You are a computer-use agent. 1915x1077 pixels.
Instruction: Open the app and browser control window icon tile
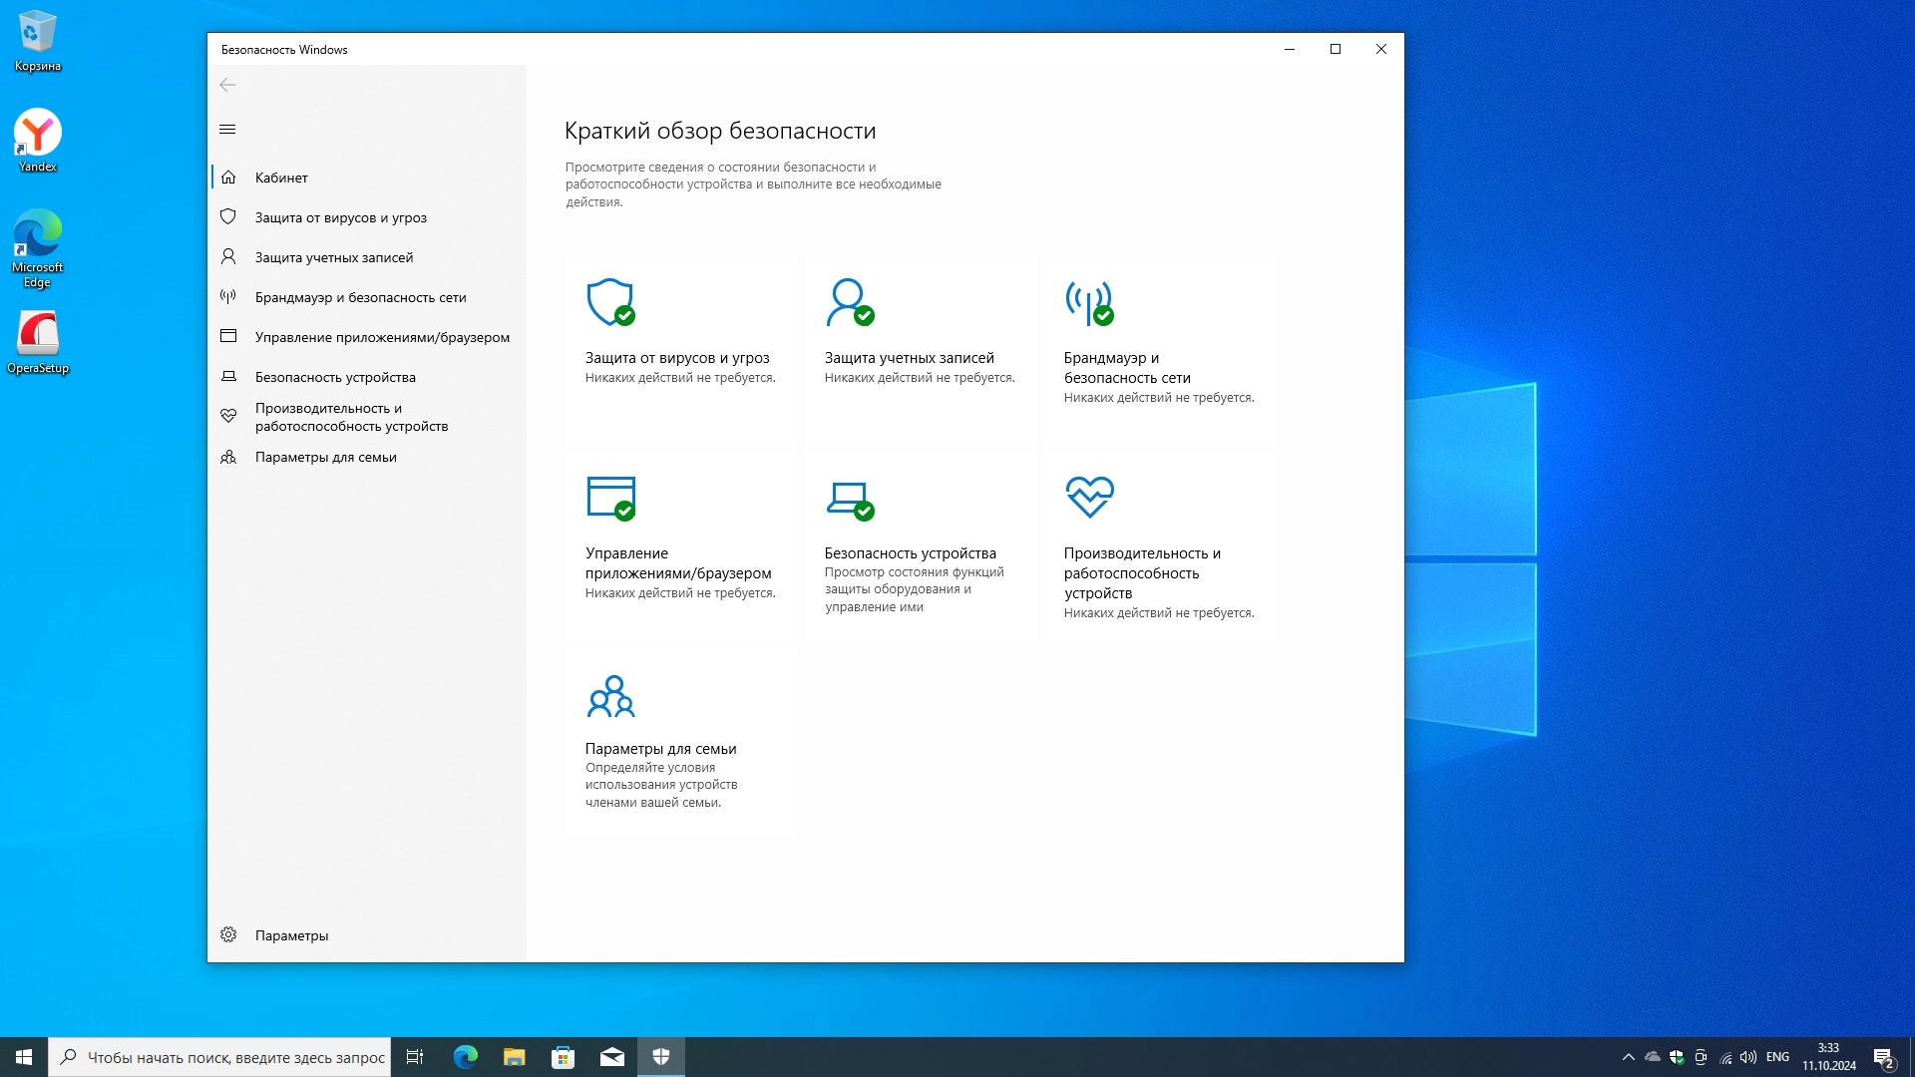681,544
